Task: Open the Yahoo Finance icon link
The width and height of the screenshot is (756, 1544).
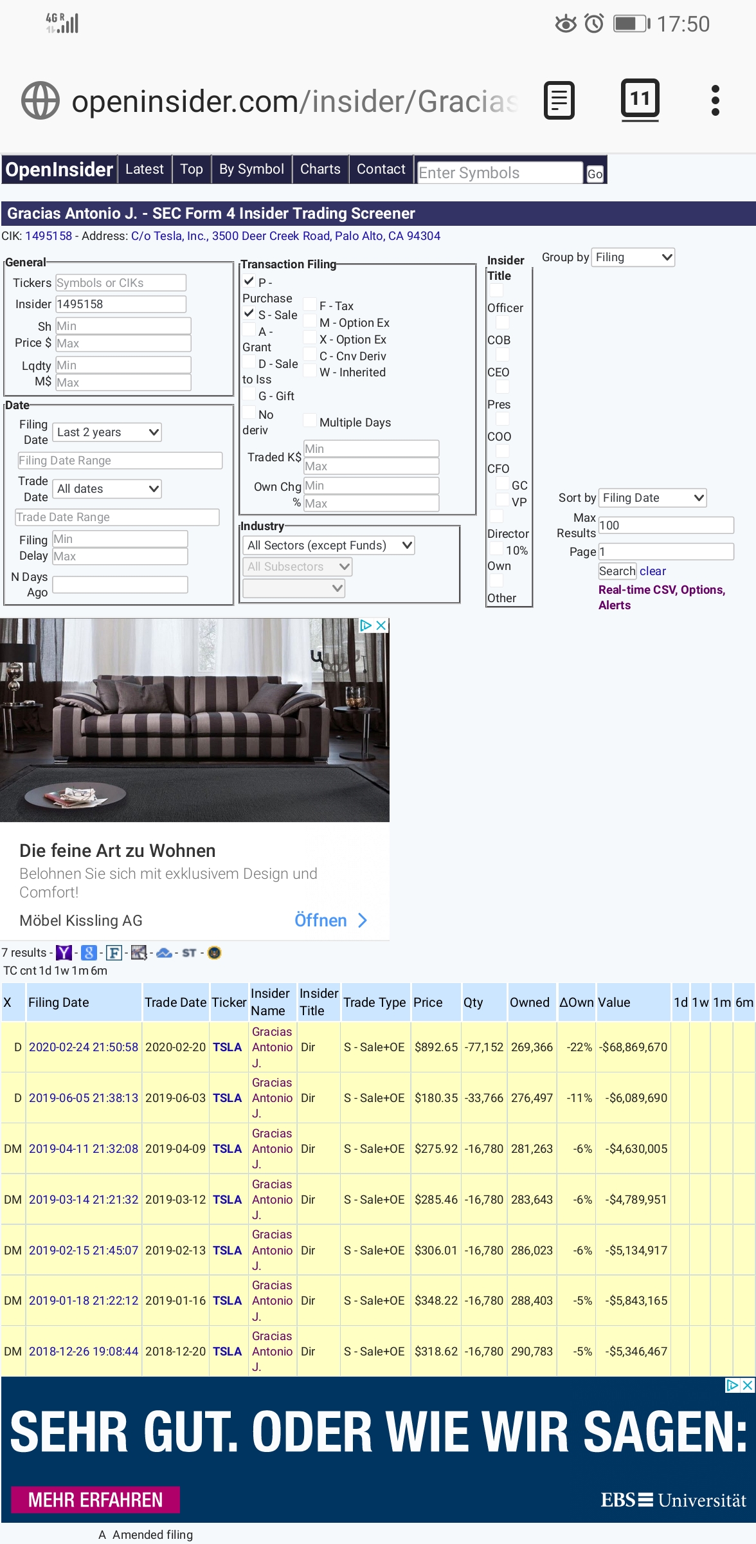Action: tap(64, 953)
